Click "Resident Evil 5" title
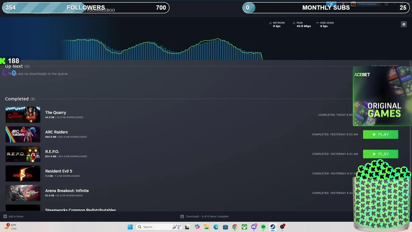Viewport: 412px width, 232px height. 59,171
